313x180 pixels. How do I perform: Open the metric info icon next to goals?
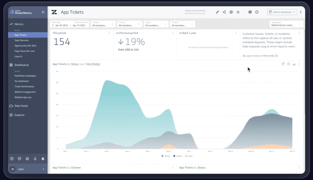[x=257, y=12]
